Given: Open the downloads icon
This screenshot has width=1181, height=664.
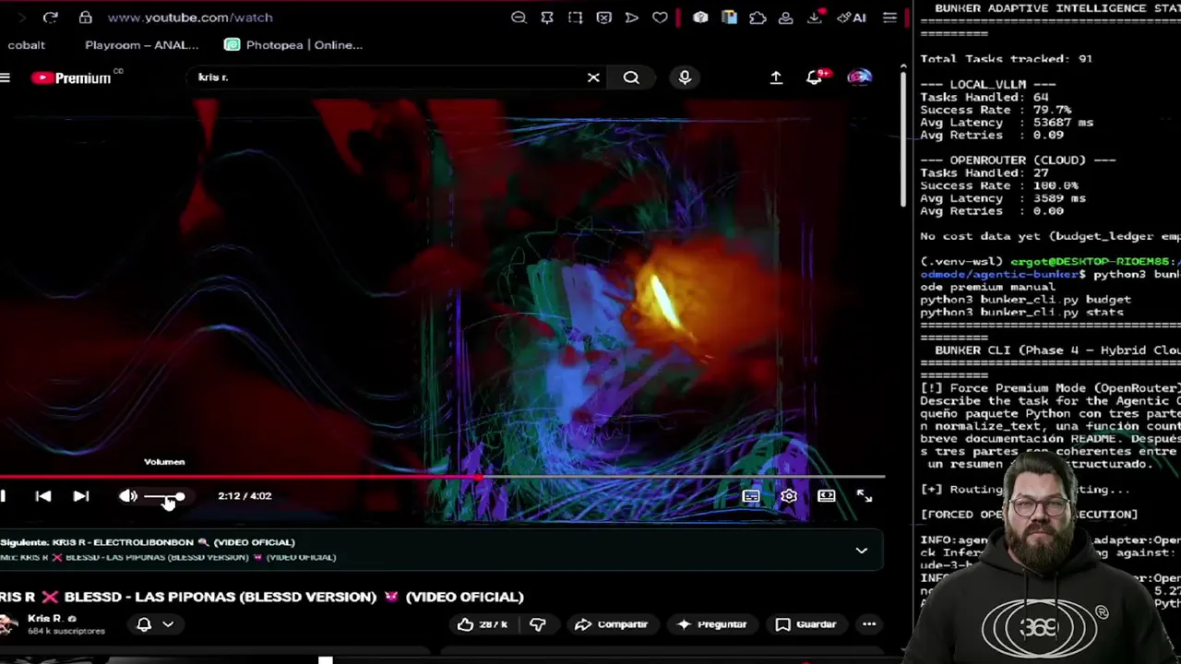Looking at the screenshot, I should pos(815,17).
